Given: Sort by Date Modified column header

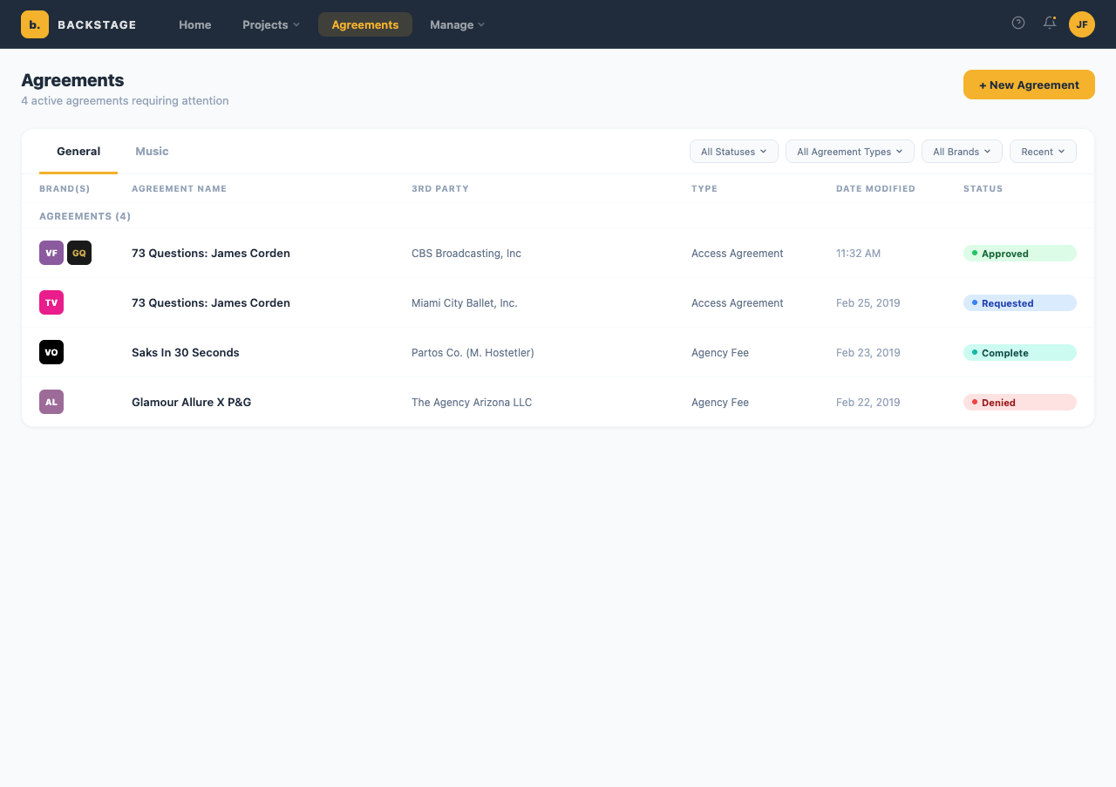Looking at the screenshot, I should coord(875,188).
